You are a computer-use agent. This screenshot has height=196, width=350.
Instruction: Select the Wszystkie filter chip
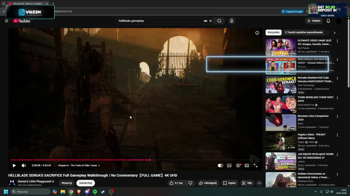(273, 32)
